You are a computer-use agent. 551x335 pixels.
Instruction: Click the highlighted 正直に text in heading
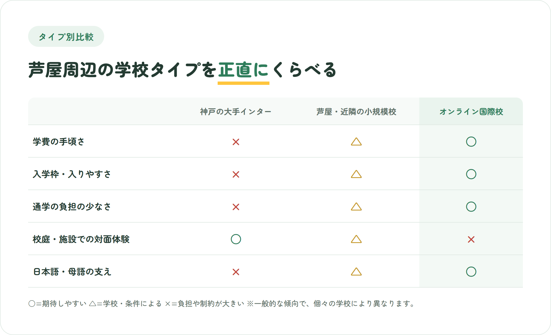(243, 70)
